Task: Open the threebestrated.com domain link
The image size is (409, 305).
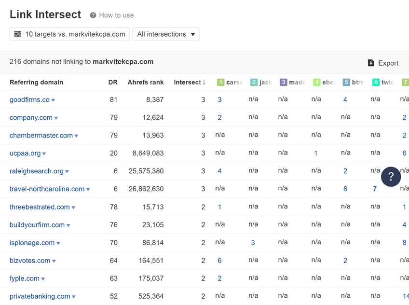Action: (40, 207)
